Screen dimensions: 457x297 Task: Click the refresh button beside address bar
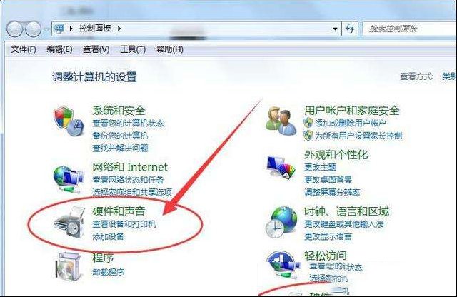[x=350, y=29]
